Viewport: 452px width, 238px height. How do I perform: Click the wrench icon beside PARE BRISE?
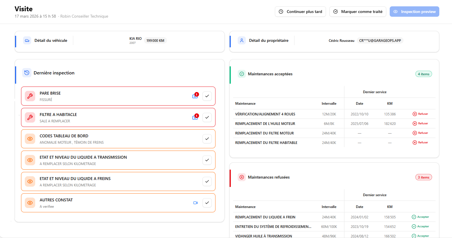pyautogui.click(x=30, y=96)
